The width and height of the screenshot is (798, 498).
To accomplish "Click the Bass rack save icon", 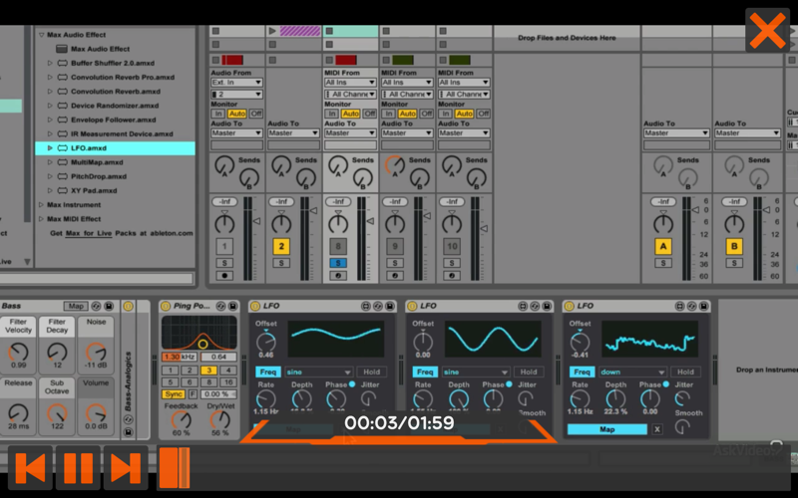I will [x=109, y=306].
